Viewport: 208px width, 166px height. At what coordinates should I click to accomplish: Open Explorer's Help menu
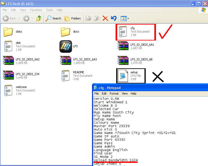[x=60, y=10]
